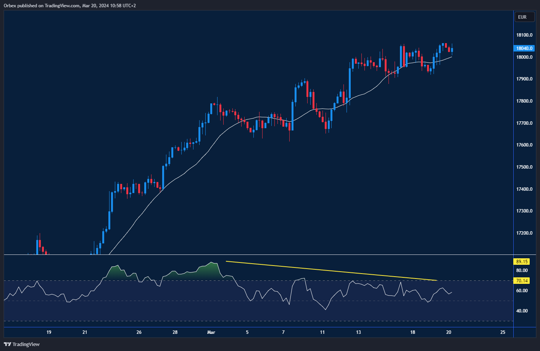Open the Orbex publisher attribution link

(x=9, y=6)
